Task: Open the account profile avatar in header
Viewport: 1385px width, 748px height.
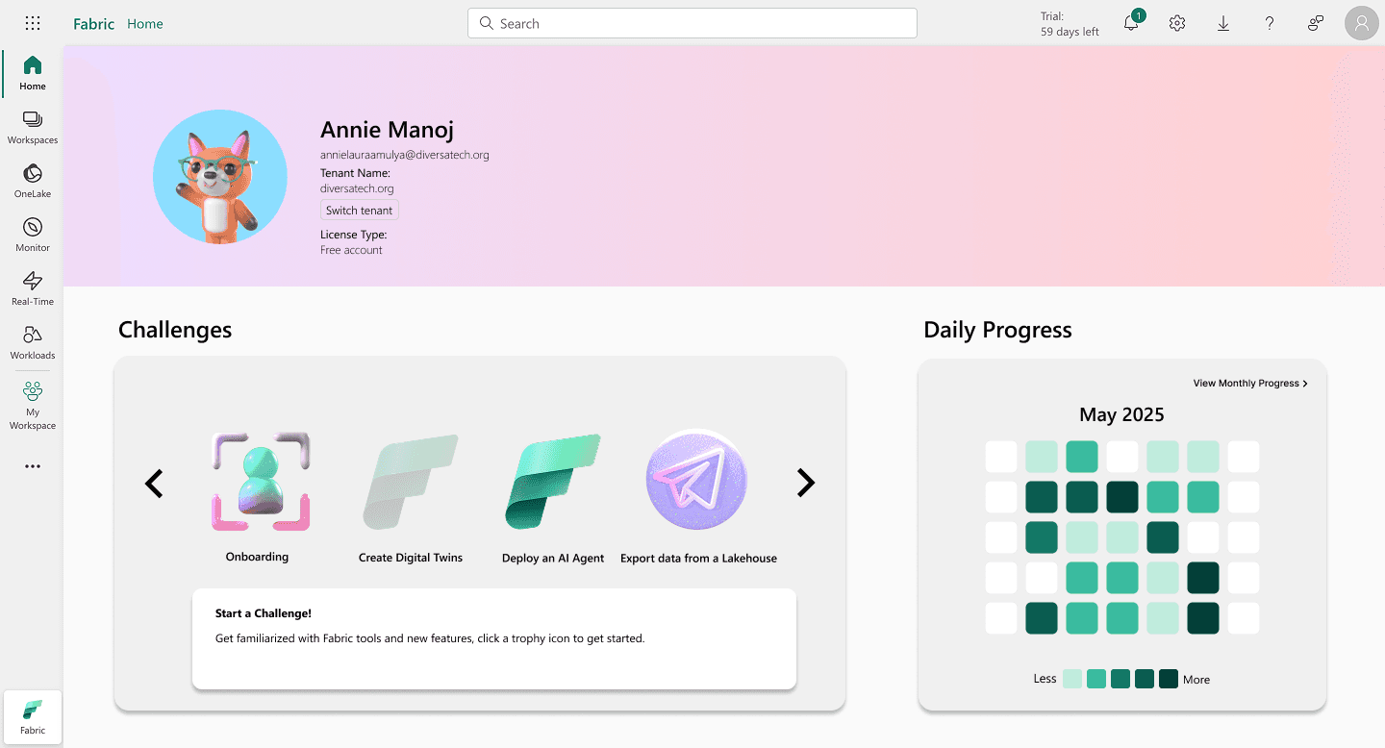Action: pyautogui.click(x=1362, y=23)
